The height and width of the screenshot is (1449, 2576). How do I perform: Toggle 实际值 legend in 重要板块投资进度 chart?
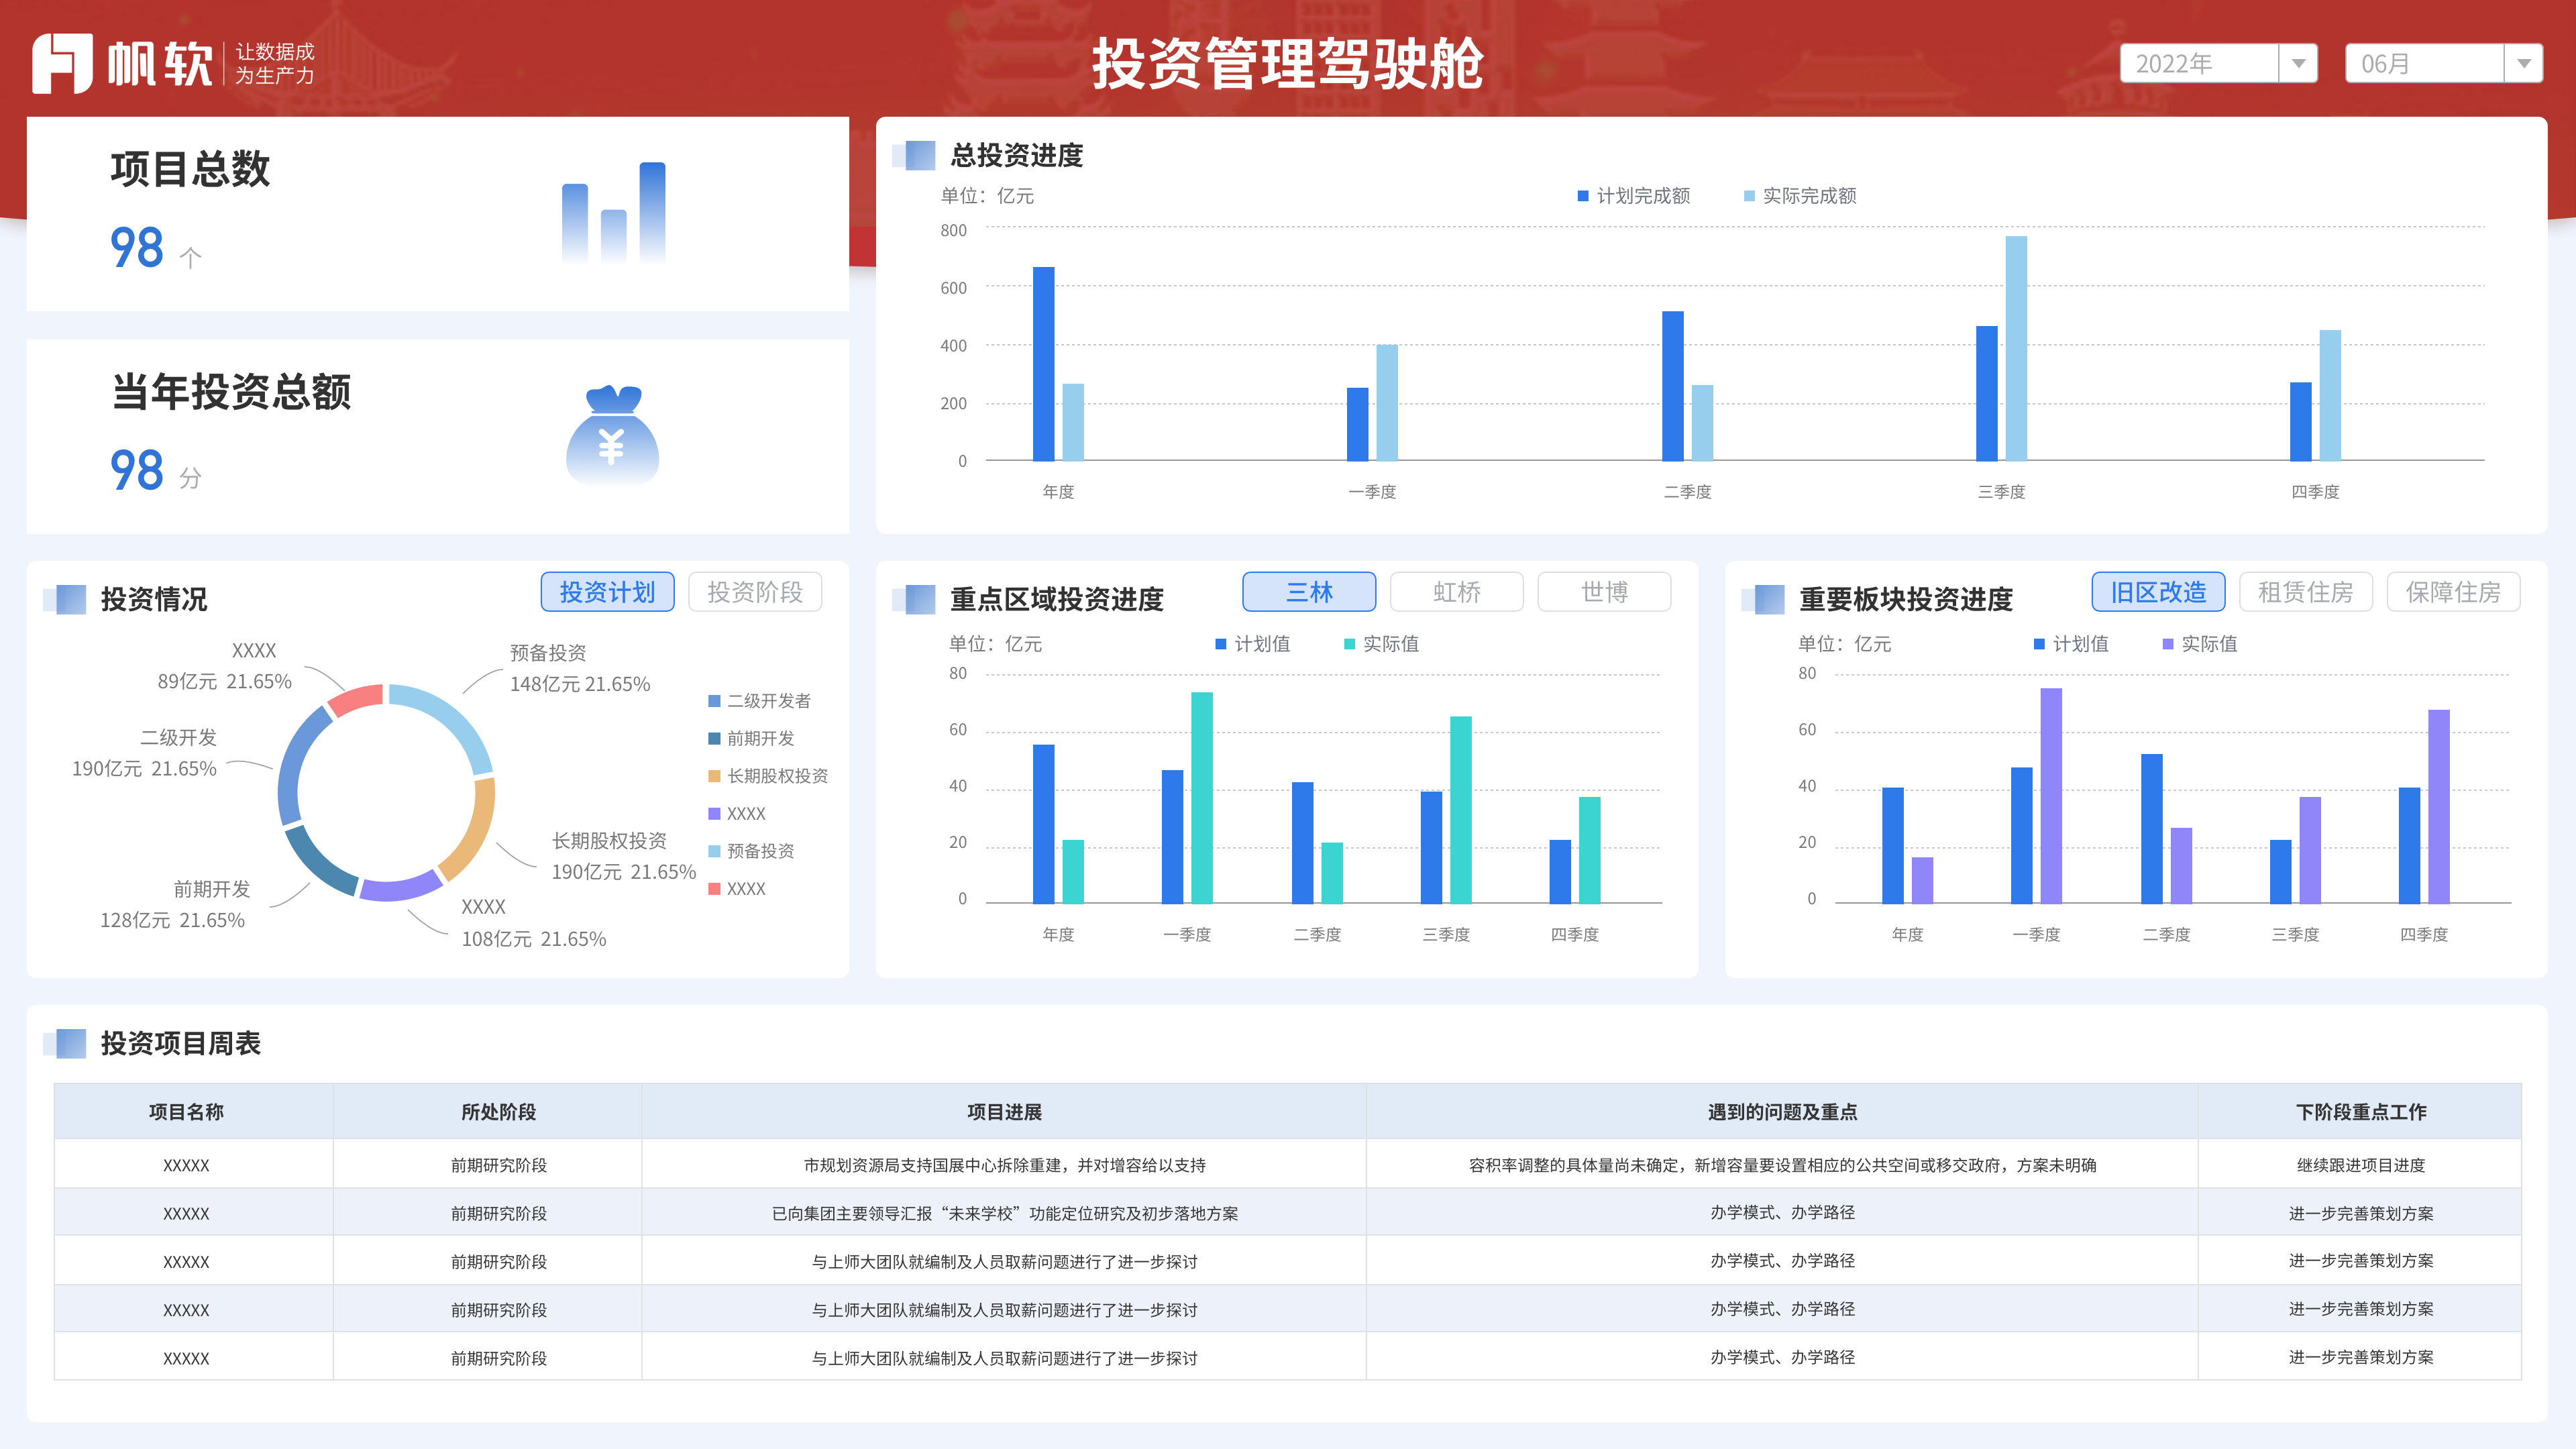coord(2200,644)
